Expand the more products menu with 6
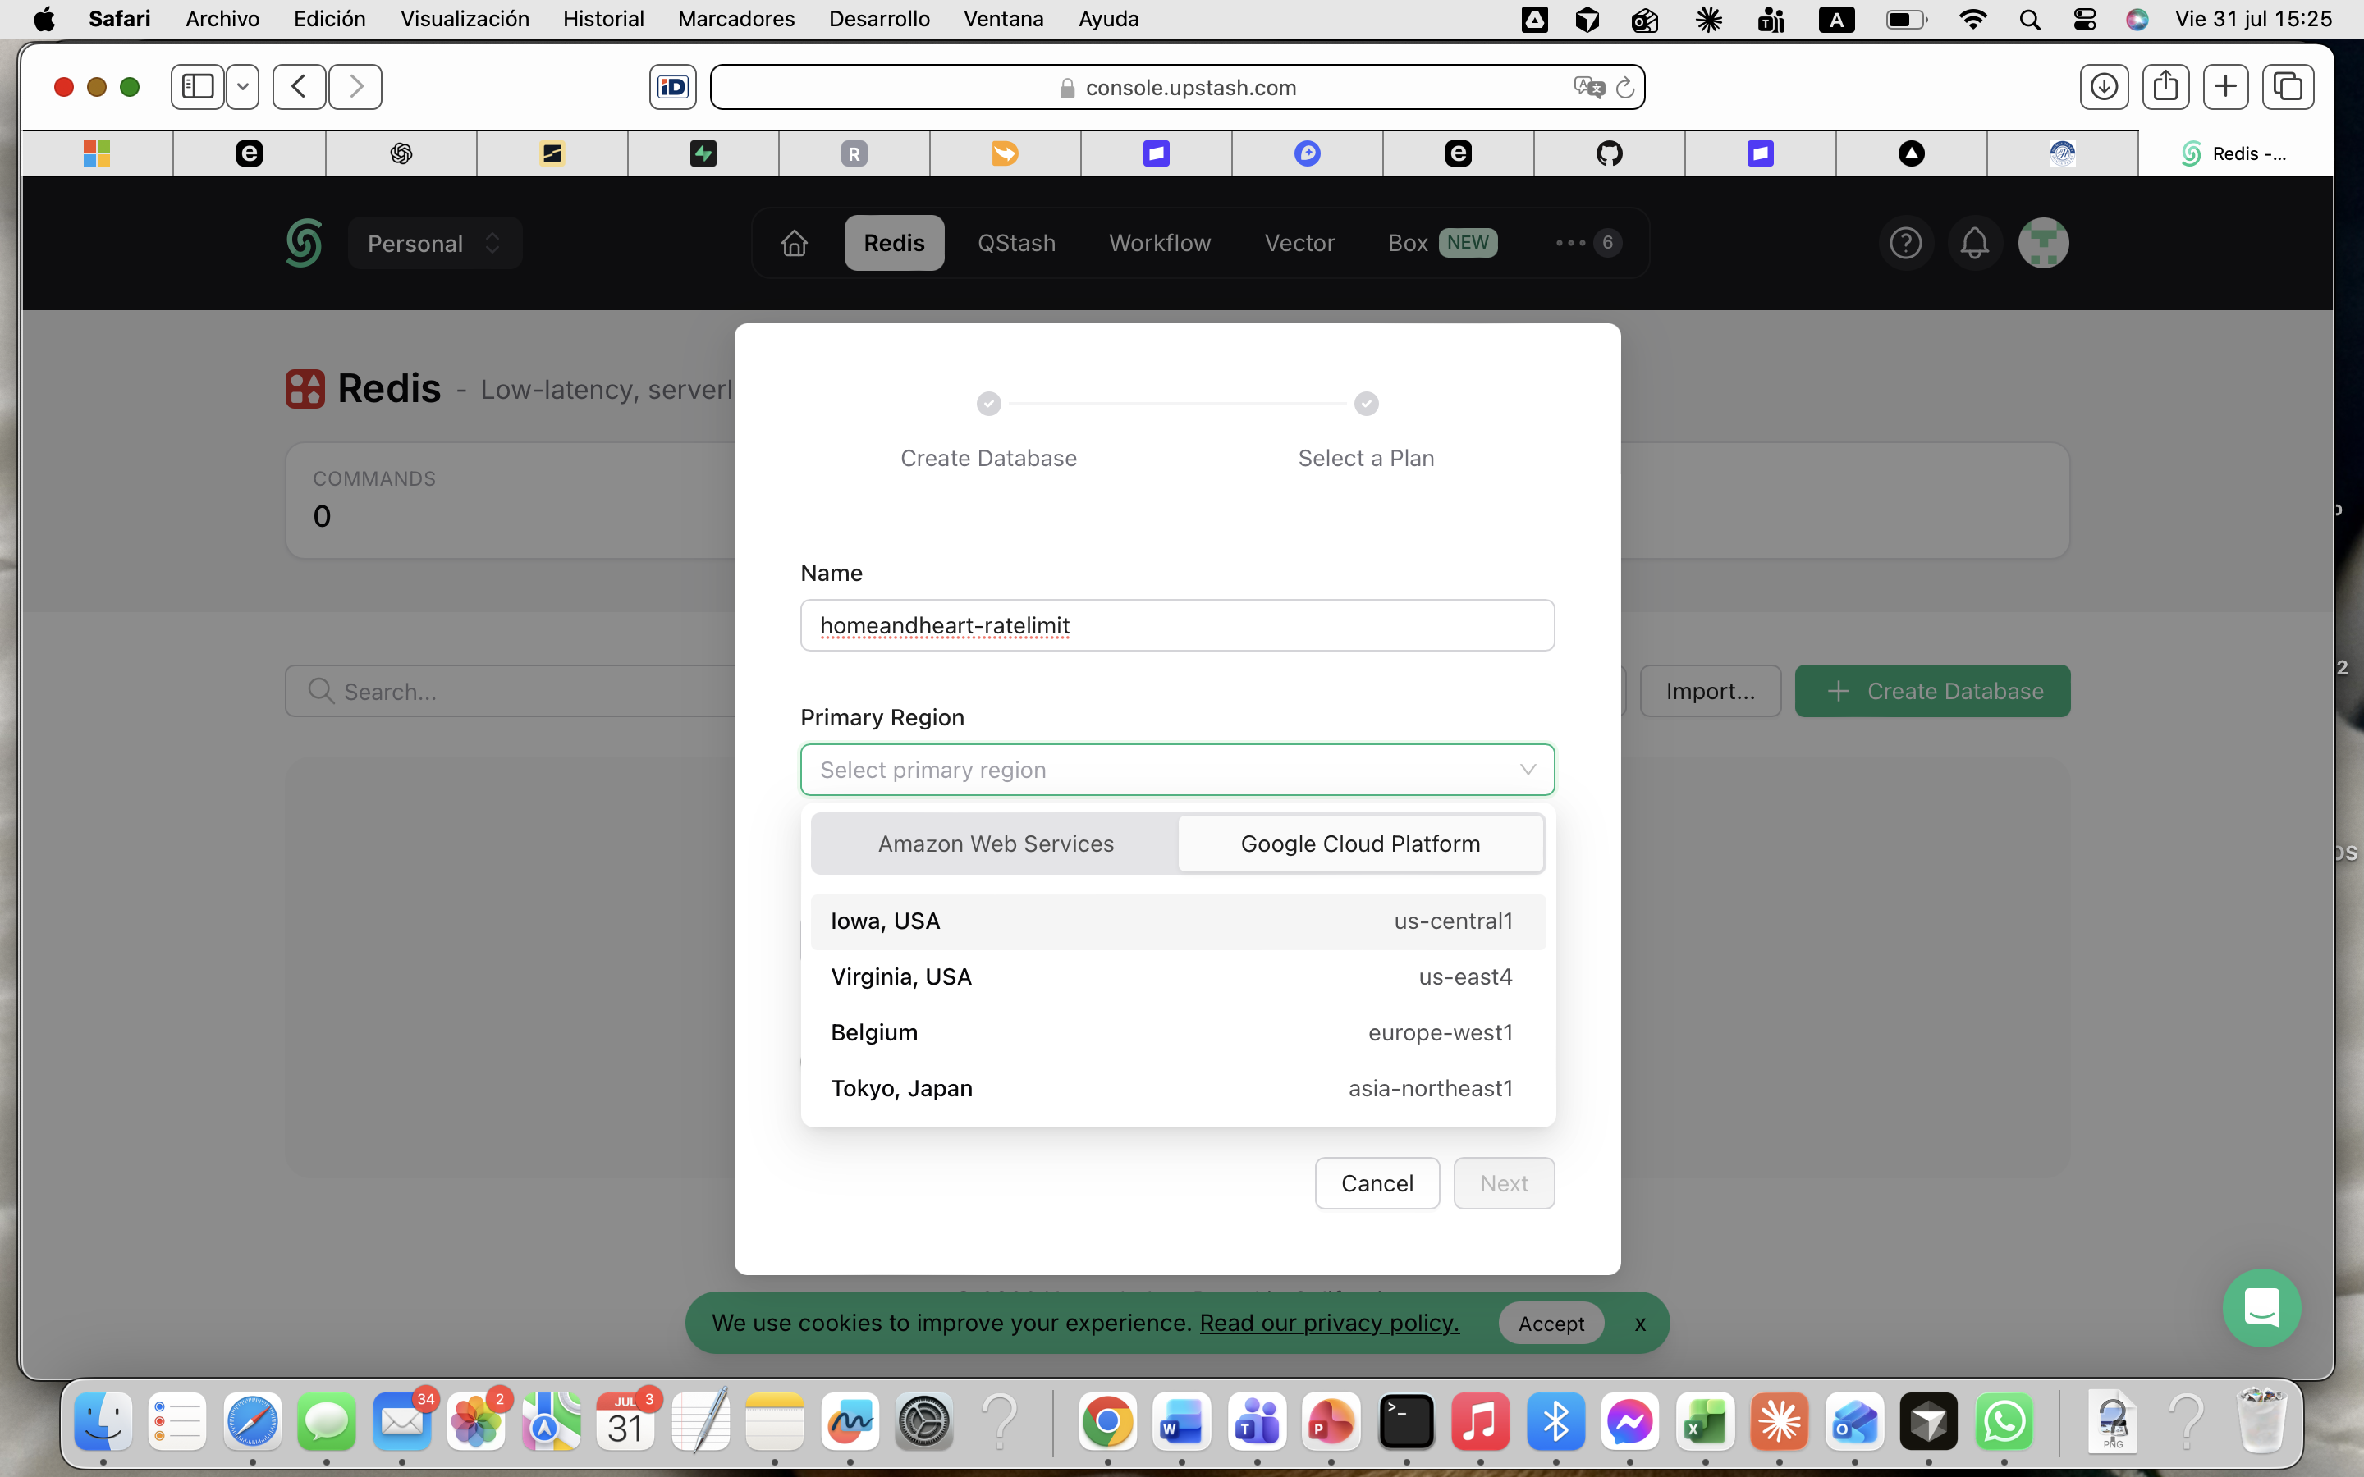 [1588, 243]
